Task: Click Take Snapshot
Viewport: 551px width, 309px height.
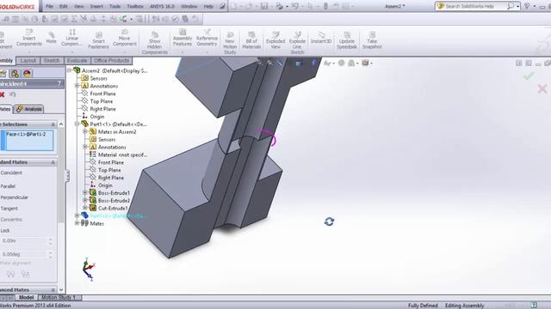Action: coord(372,40)
